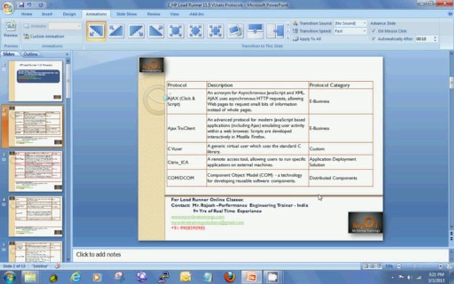
Task: Open the View ribbon tab
Action: pyautogui.click(x=174, y=14)
